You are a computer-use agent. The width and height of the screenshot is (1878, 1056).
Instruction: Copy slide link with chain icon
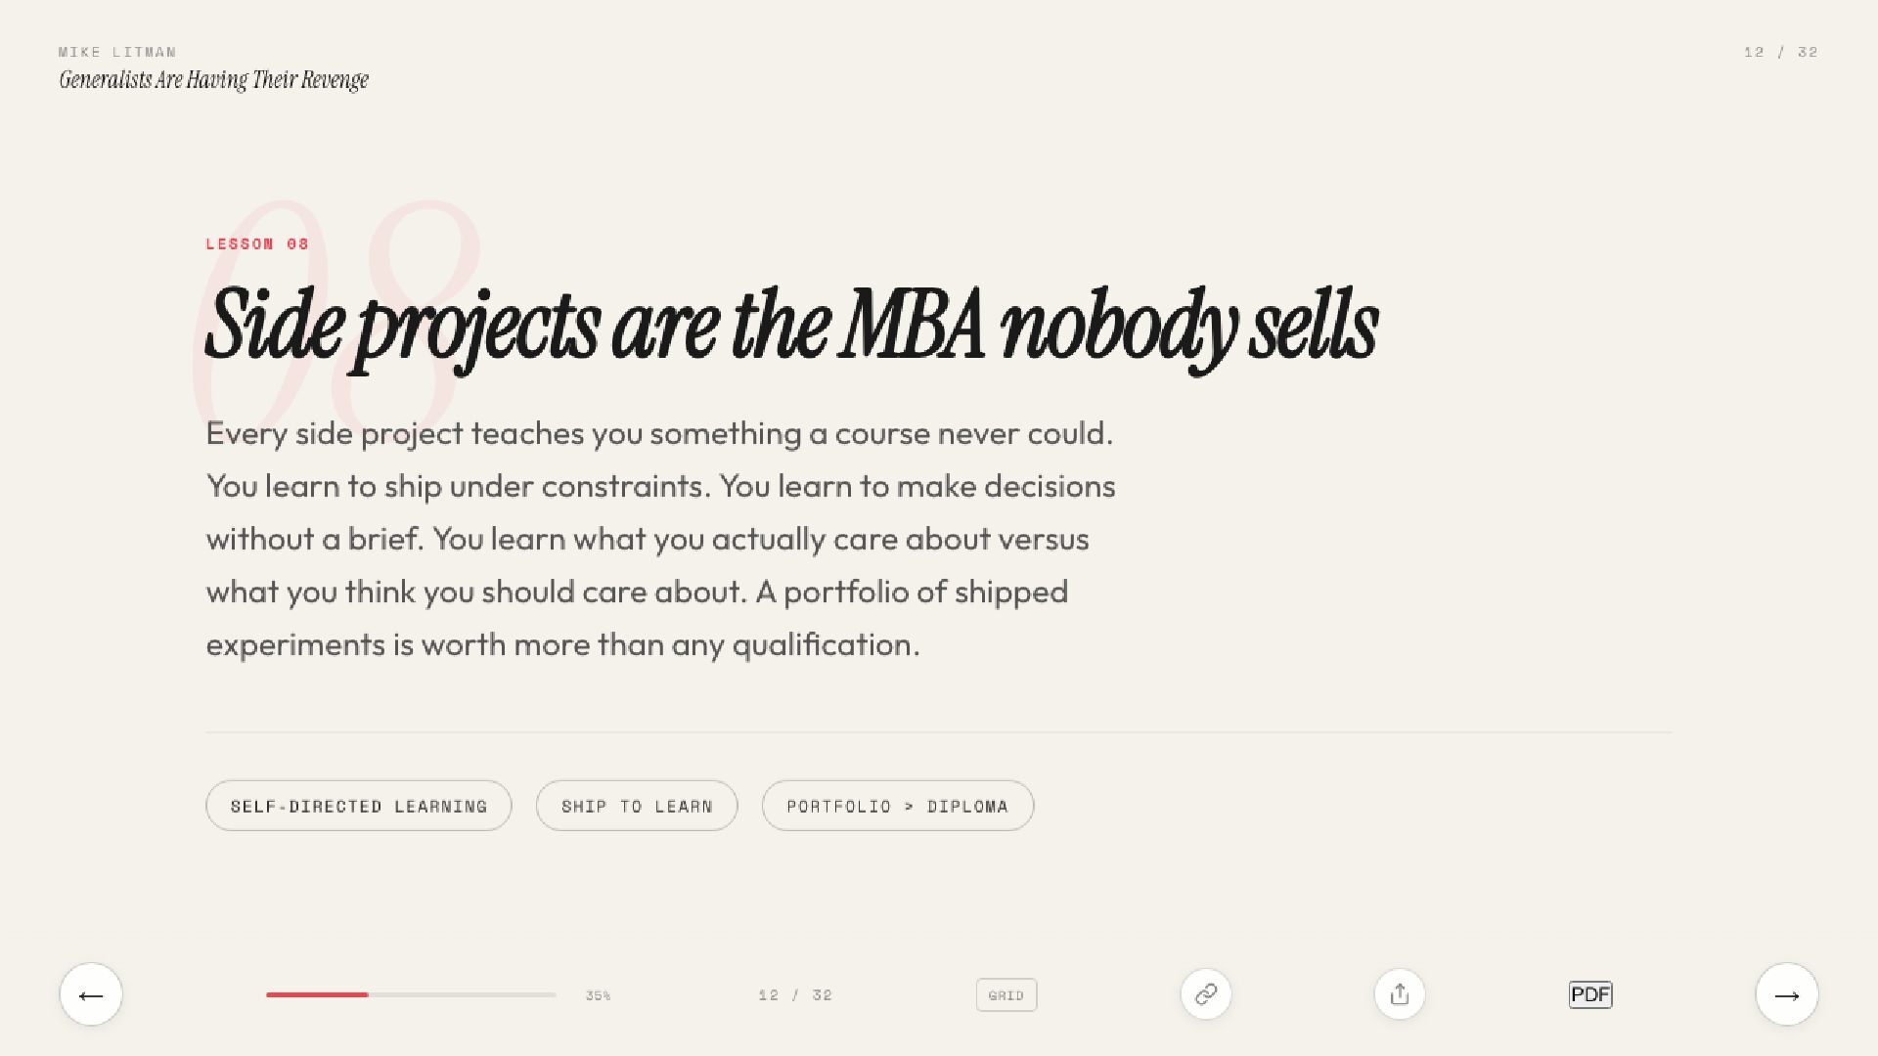[x=1206, y=994]
